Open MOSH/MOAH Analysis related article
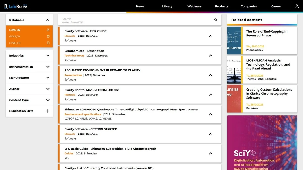Image resolution: width=303 pixels, height=170 pixels. 268,64
